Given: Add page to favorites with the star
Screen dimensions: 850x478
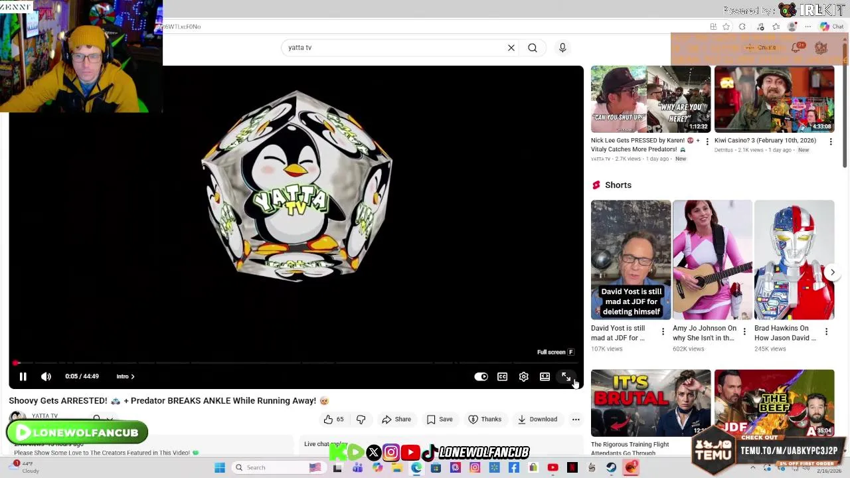Looking at the screenshot, I should click(x=726, y=27).
